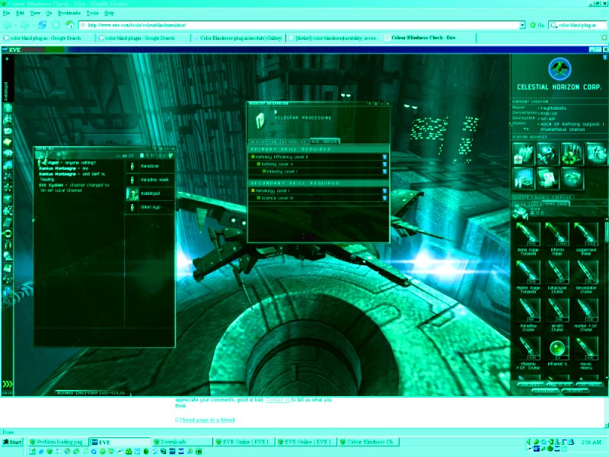Select Shinn Kyo in local member list
This screenshot has height=457, width=609.
(x=150, y=207)
